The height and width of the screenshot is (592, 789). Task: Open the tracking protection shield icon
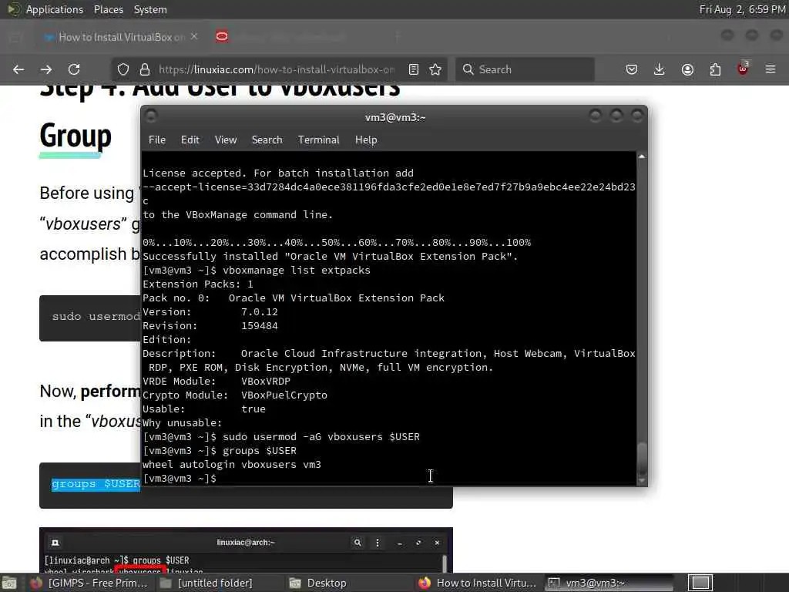pyautogui.click(x=123, y=69)
